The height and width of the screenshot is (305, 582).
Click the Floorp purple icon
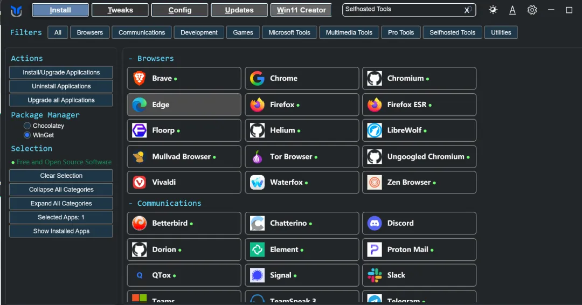click(x=140, y=130)
